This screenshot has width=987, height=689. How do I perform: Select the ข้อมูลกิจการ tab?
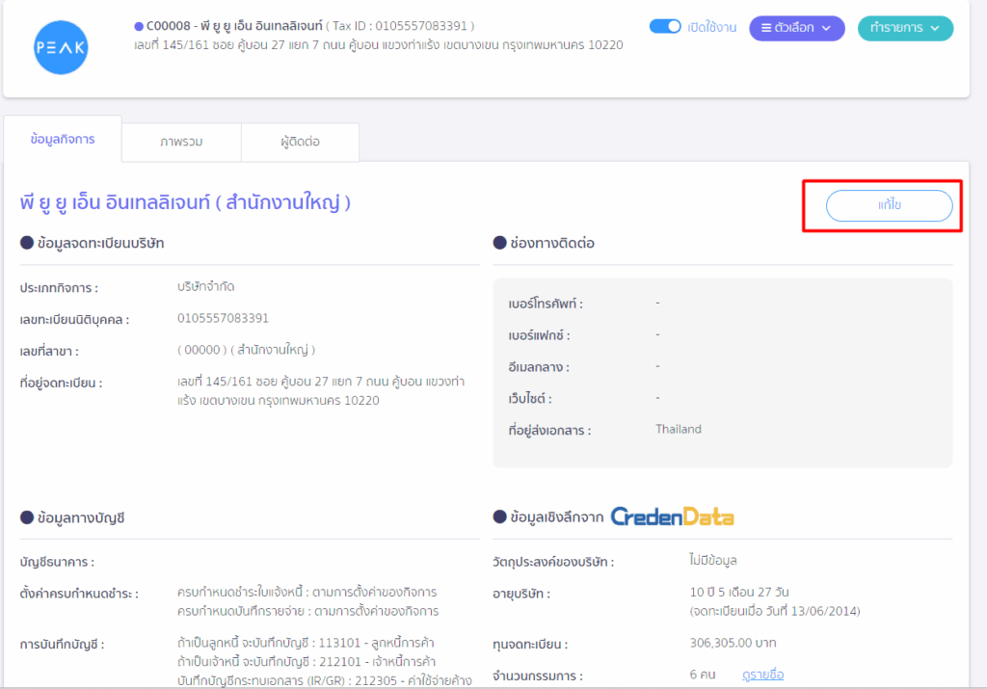coord(63,140)
